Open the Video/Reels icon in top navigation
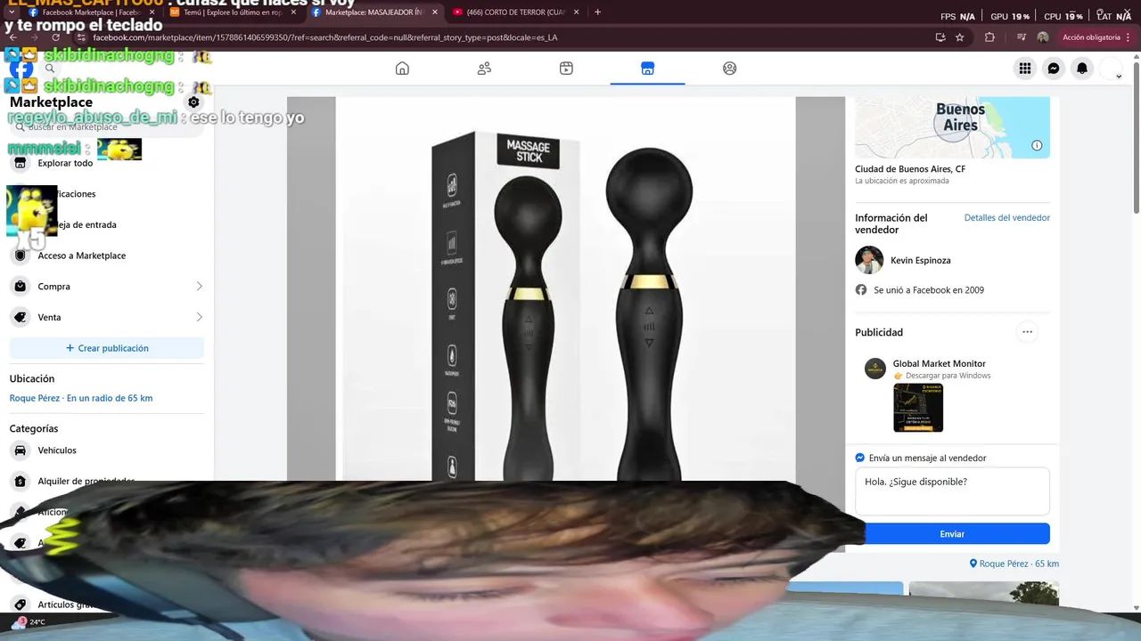Screen dimensions: 1141x641 pyautogui.click(x=566, y=69)
